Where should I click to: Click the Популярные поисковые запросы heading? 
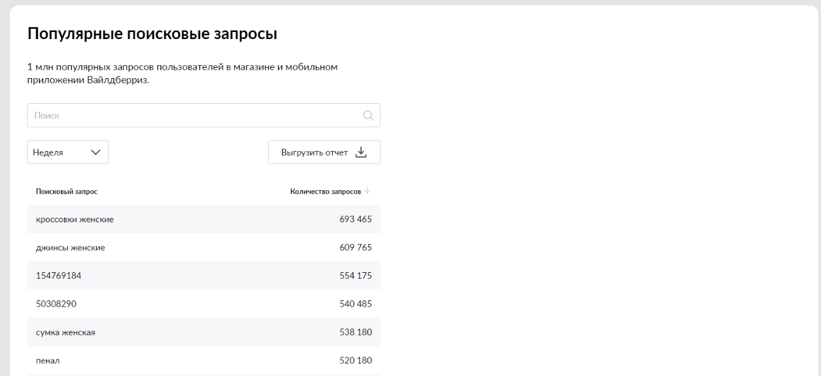pyautogui.click(x=152, y=34)
